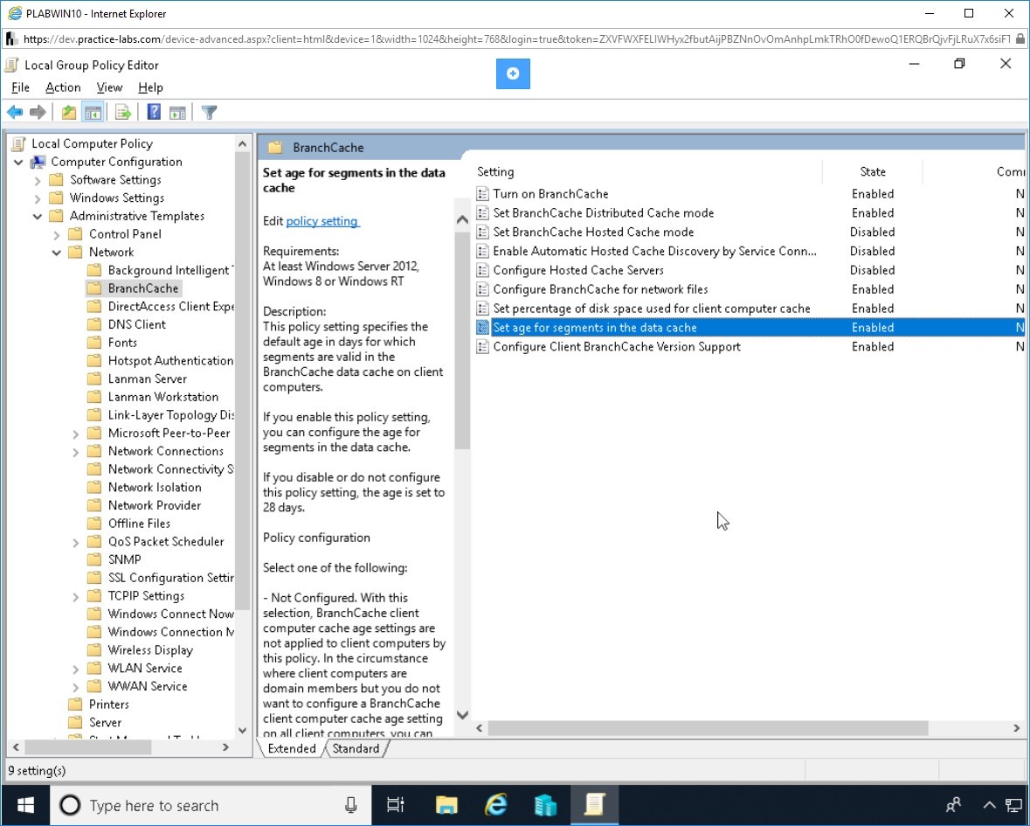Screen dimensions: 1030x826
Task: Click the blue plus button above the toolbar
Action: [513, 73]
